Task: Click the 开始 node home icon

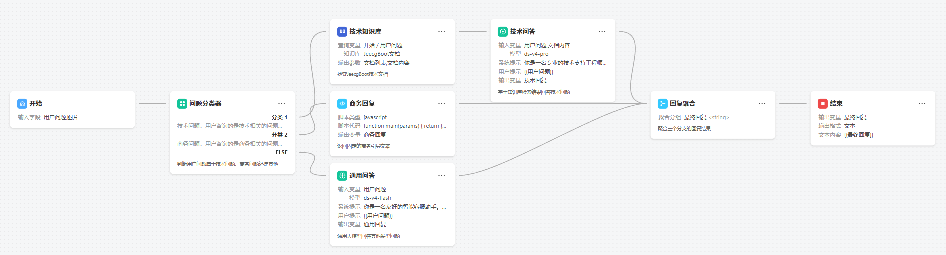Action: coord(22,103)
